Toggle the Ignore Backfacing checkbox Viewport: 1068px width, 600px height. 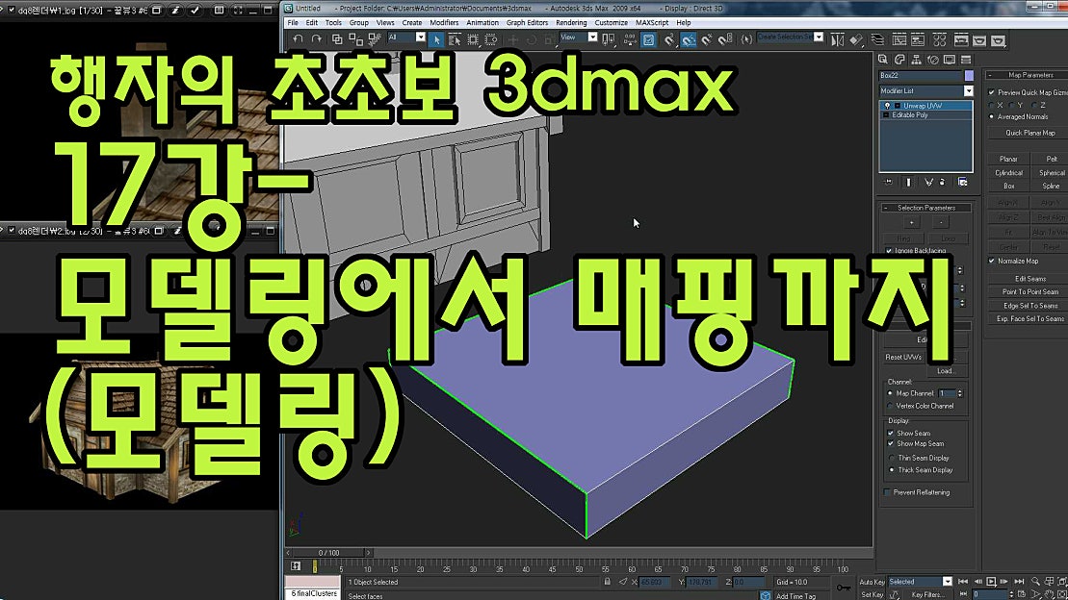point(887,250)
